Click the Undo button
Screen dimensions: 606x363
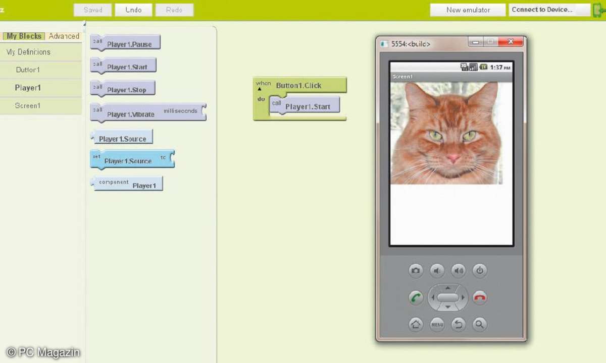[133, 10]
